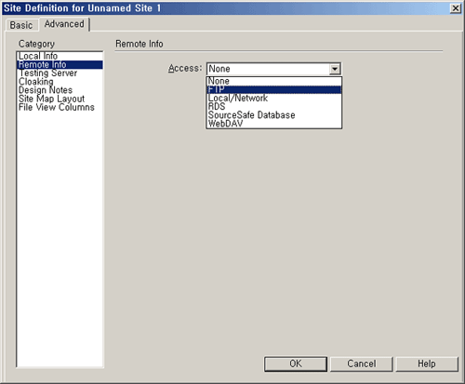465x384 pixels.
Task: Open Help for site definition
Action: click(x=427, y=364)
